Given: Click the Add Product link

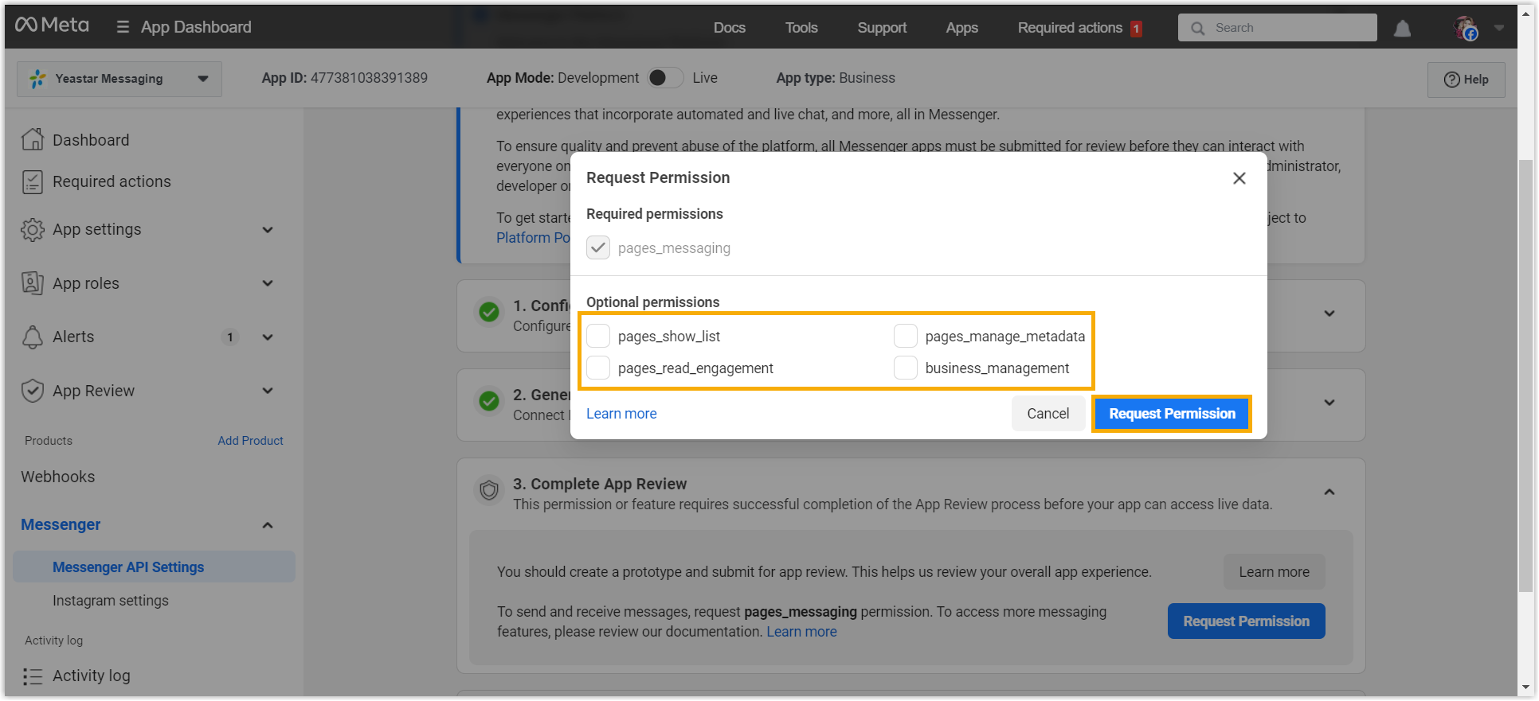Looking at the screenshot, I should [250, 441].
